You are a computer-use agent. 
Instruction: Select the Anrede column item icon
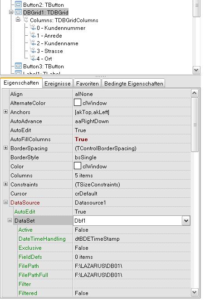[x=33, y=35]
